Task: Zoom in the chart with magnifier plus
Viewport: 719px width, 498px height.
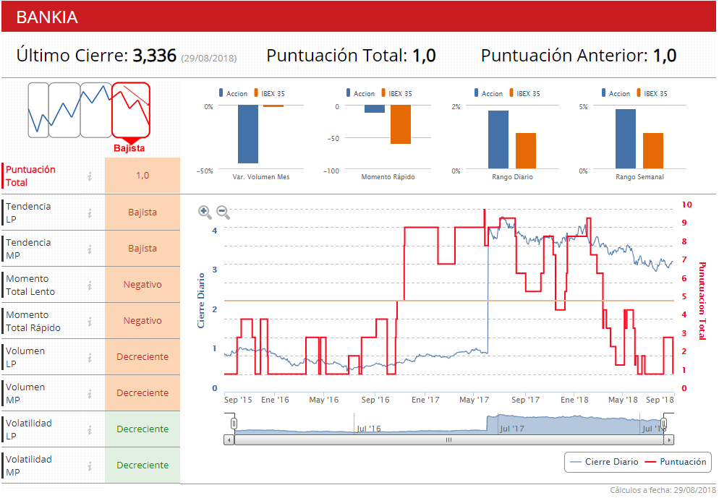Action: coord(205,212)
